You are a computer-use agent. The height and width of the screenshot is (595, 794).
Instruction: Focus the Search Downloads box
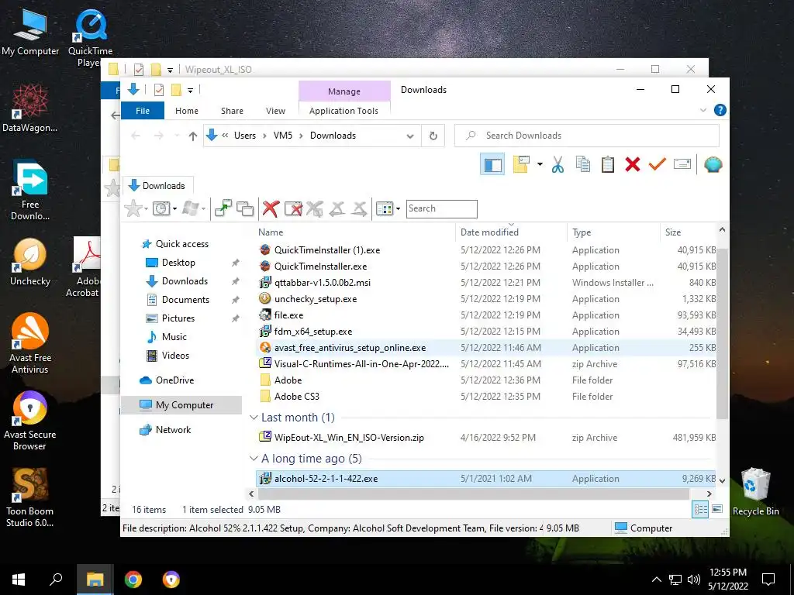pos(587,136)
